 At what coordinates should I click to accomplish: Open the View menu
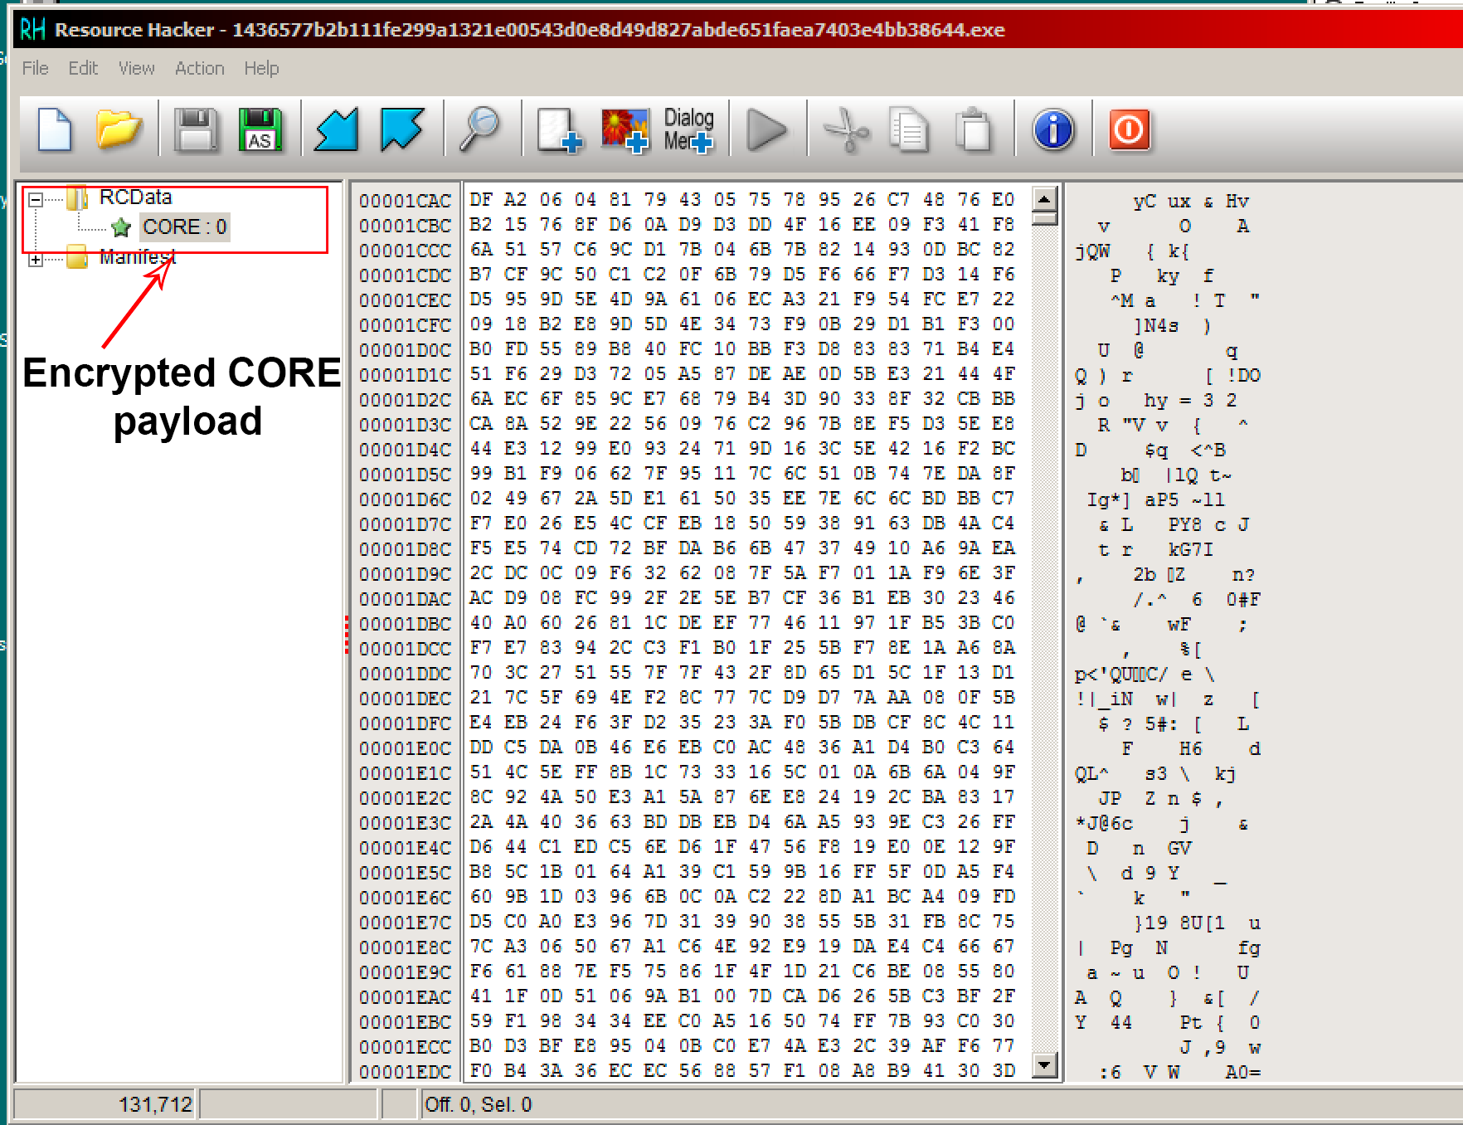pos(137,68)
